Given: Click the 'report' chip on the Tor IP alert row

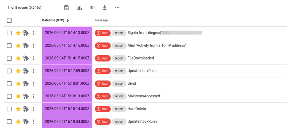Looking at the screenshot, I should 119,46.
